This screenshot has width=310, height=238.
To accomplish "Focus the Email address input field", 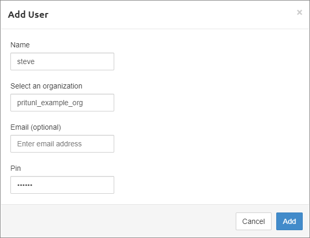I will pos(62,144).
